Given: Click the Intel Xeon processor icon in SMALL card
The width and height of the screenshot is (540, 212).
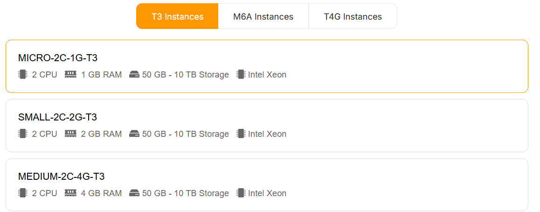Looking at the screenshot, I should 241,134.
